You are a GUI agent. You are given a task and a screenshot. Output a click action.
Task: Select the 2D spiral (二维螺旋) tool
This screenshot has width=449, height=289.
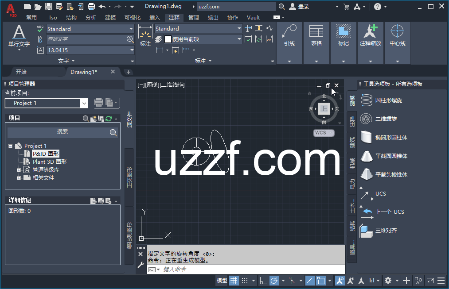pyautogui.click(x=379, y=119)
